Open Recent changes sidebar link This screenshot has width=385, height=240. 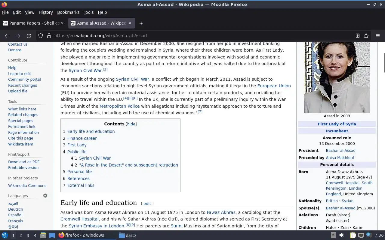(x=23, y=85)
